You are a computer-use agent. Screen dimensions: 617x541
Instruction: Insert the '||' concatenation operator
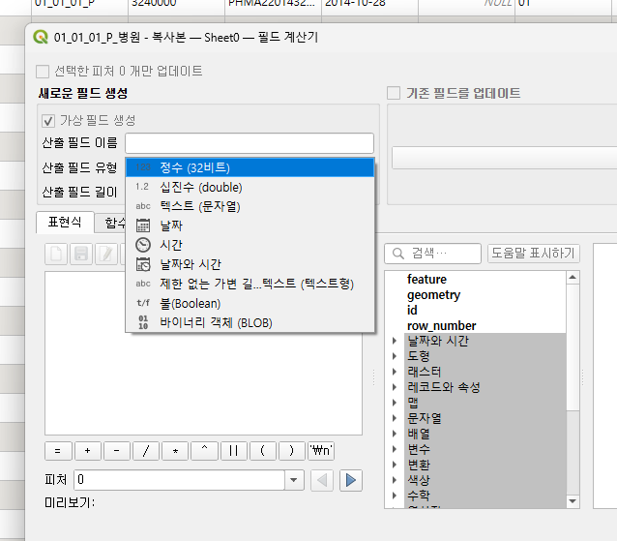coord(233,451)
